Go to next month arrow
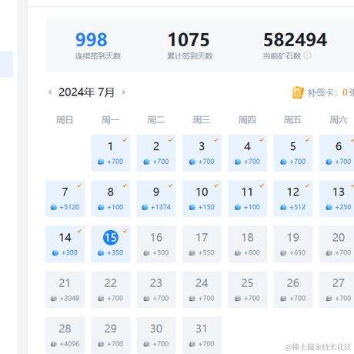 (x=124, y=92)
